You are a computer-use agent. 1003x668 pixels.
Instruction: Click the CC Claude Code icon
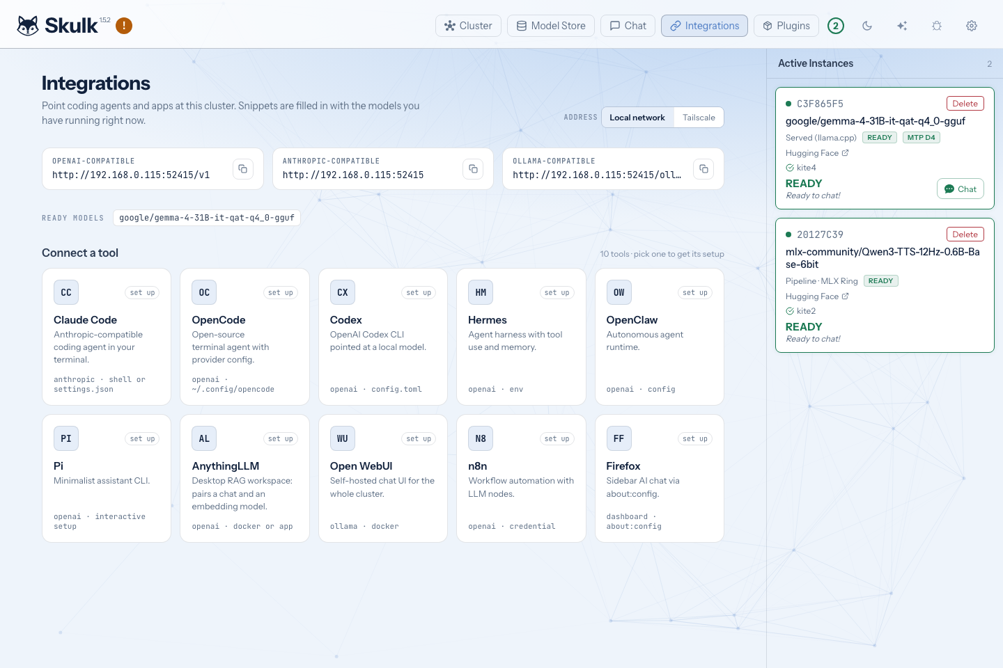point(66,292)
